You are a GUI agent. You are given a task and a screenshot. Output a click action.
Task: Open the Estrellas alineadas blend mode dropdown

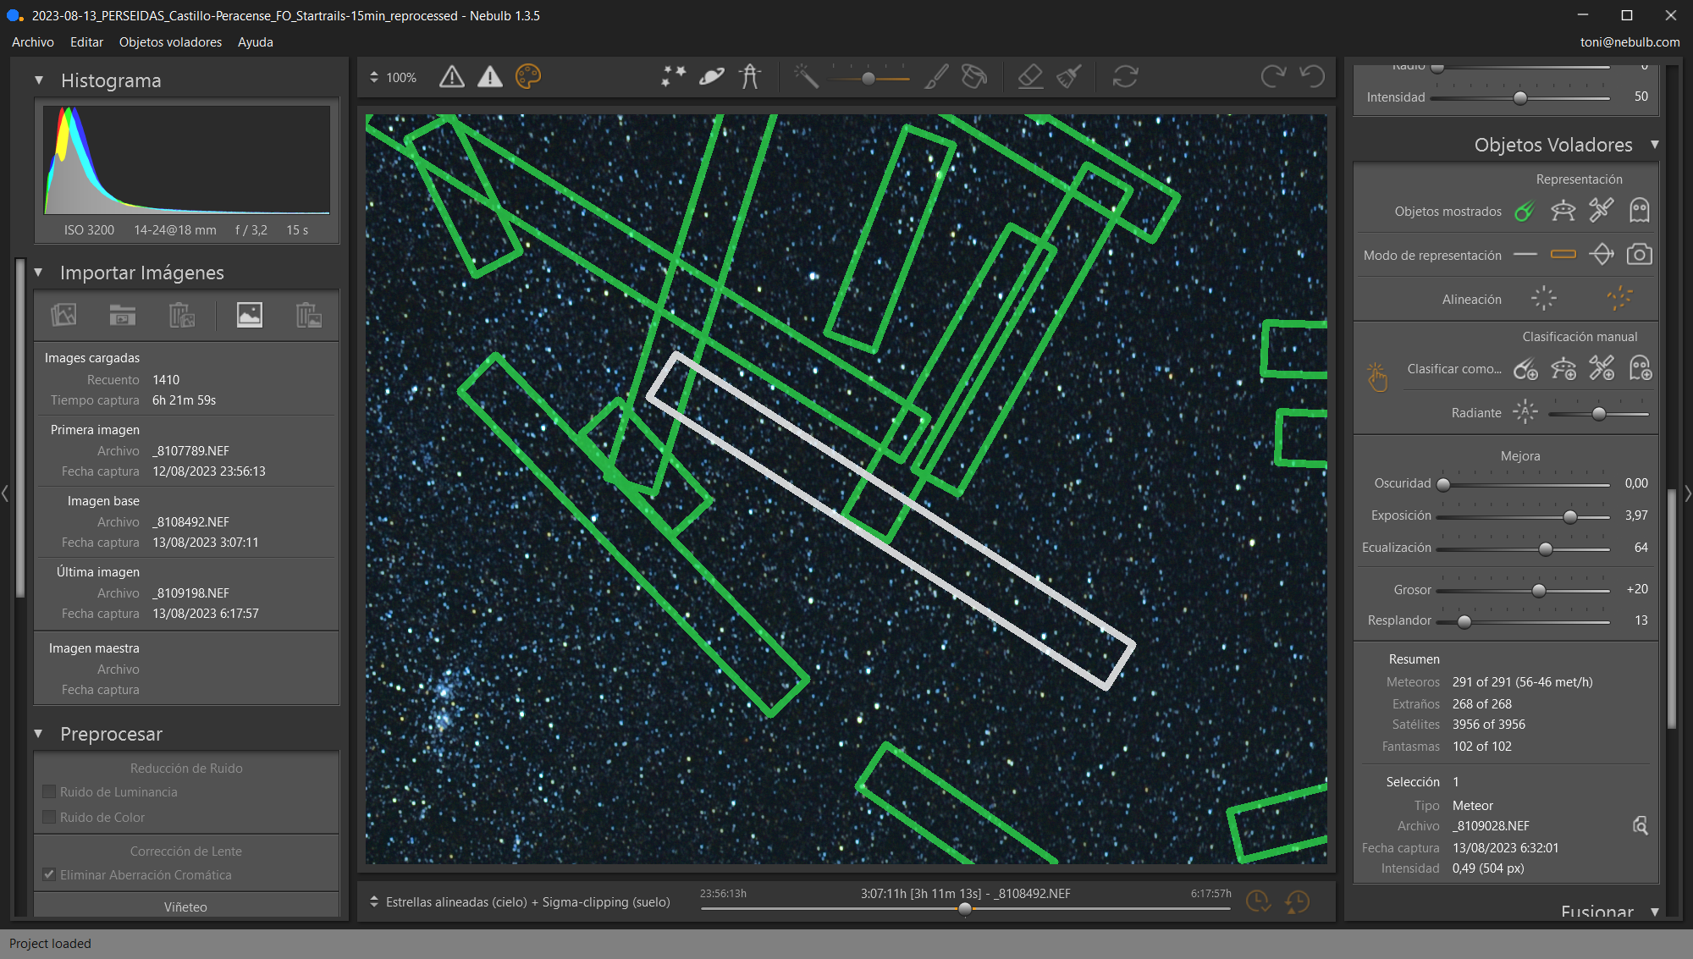pyautogui.click(x=374, y=902)
